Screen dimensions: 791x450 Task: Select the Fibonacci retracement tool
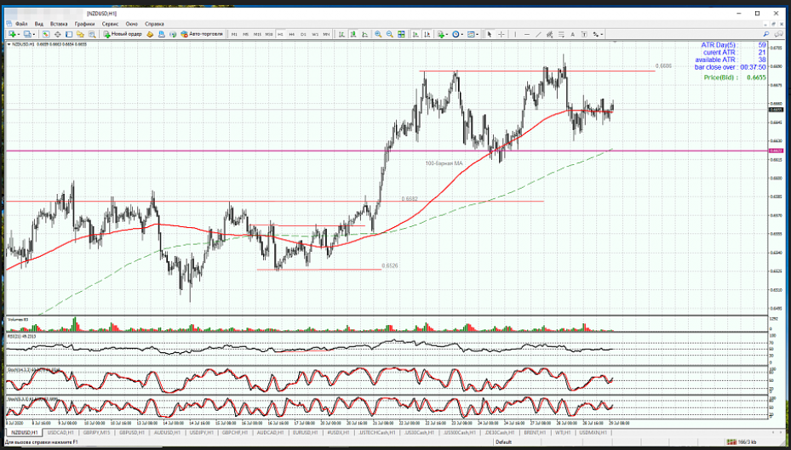tap(561, 34)
